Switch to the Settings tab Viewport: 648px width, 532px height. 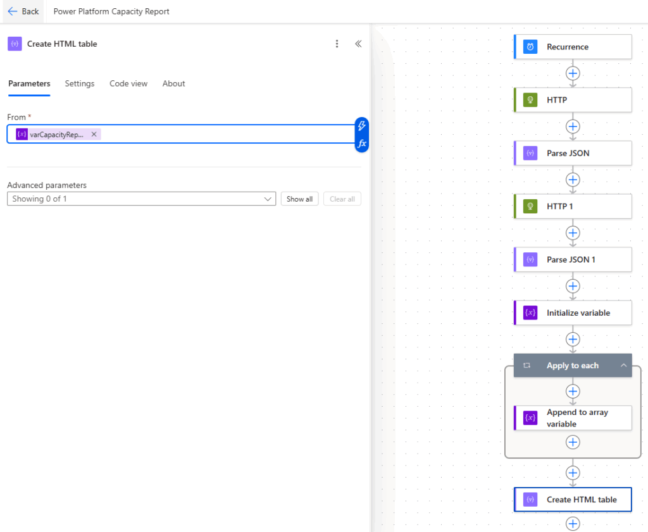click(80, 84)
